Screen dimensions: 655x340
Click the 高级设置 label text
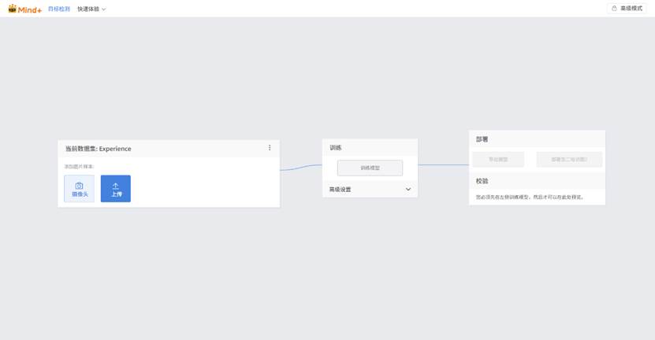coord(341,190)
